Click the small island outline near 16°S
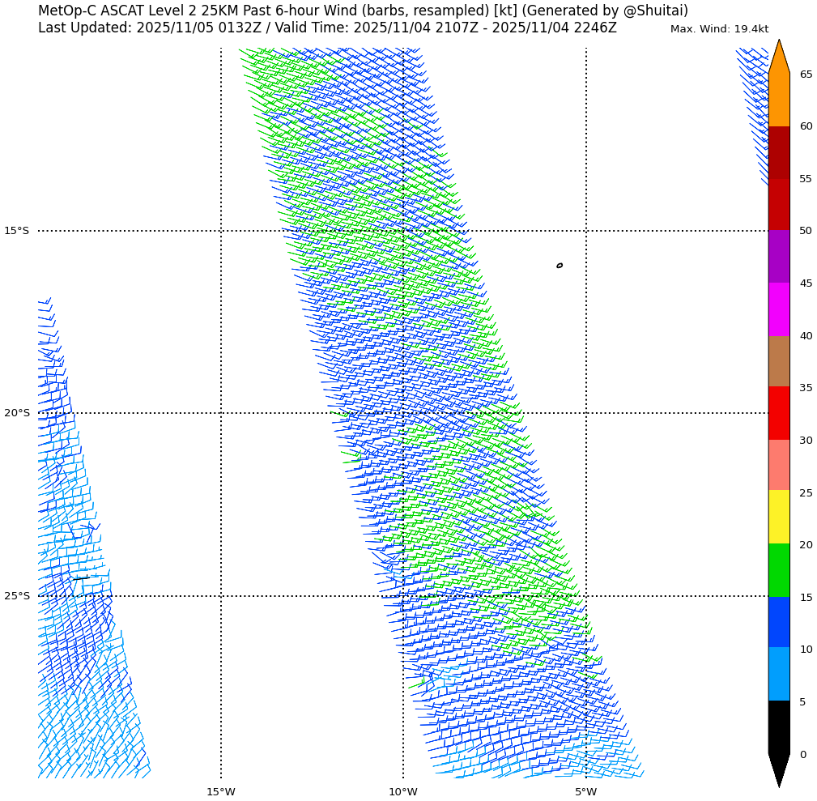The width and height of the screenshot is (817, 801). pos(560,266)
